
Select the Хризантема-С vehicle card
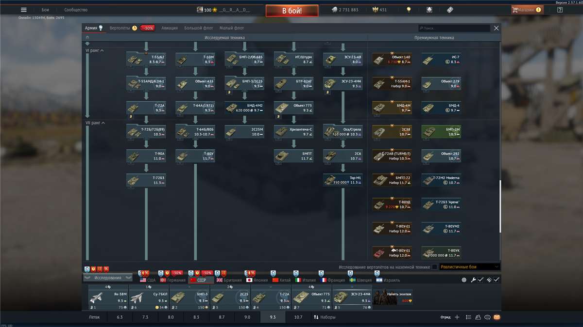point(293,132)
